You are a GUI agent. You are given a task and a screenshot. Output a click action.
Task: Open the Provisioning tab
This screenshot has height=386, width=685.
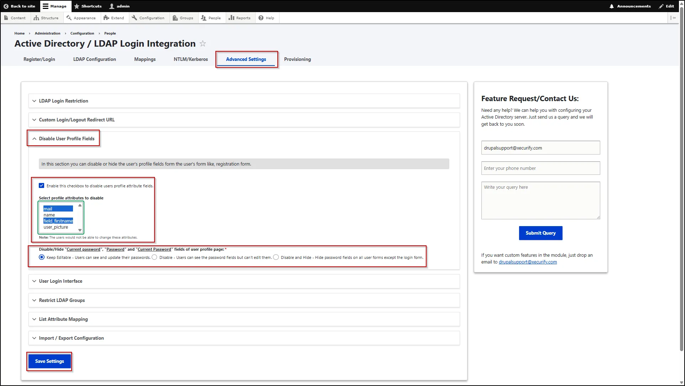point(297,59)
